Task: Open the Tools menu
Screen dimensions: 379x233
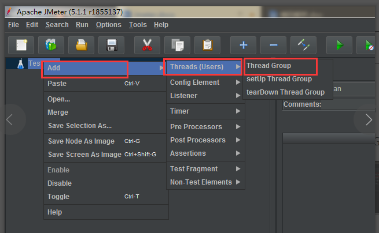Action: (138, 25)
